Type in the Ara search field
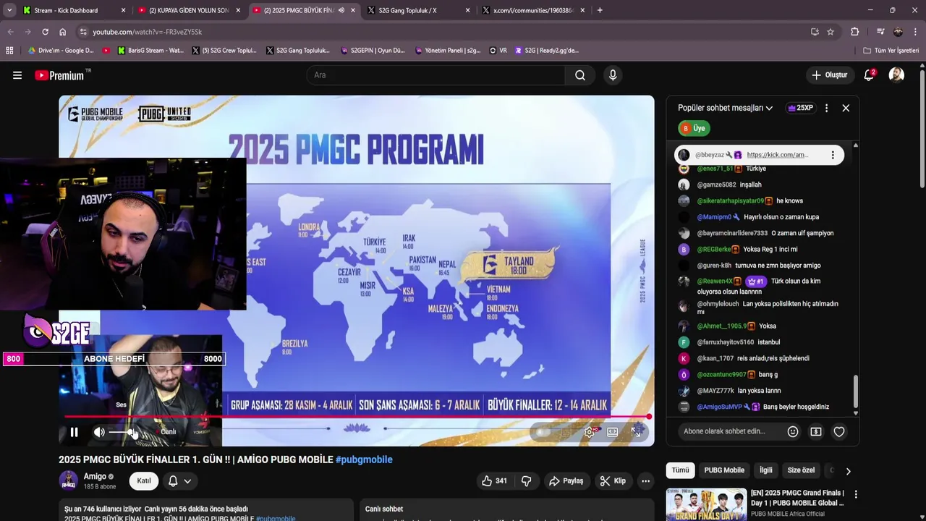The height and width of the screenshot is (521, 926). [x=436, y=75]
